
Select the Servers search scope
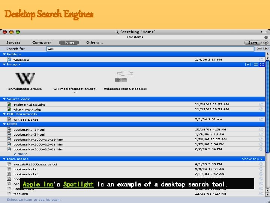pos(13,42)
